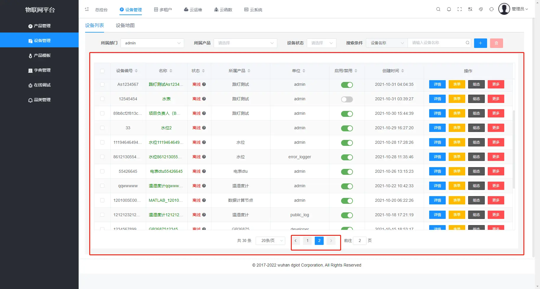This screenshot has width=540, height=289.
Task: Disable the enable switch for device 12545454
Action: pyautogui.click(x=347, y=99)
